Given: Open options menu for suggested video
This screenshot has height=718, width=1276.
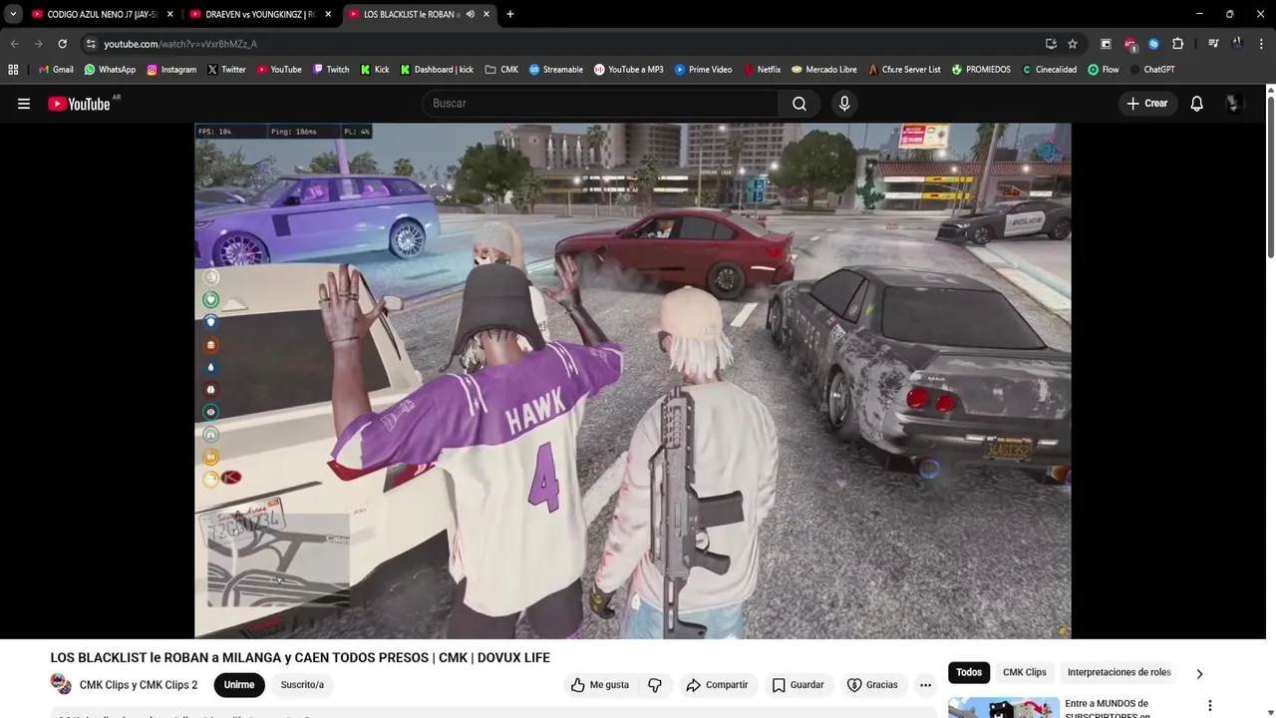Looking at the screenshot, I should pyautogui.click(x=1210, y=706).
